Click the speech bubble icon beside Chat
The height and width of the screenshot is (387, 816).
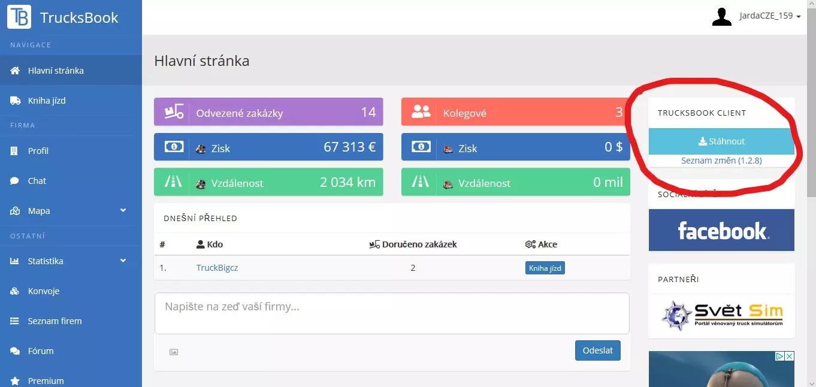click(x=14, y=181)
